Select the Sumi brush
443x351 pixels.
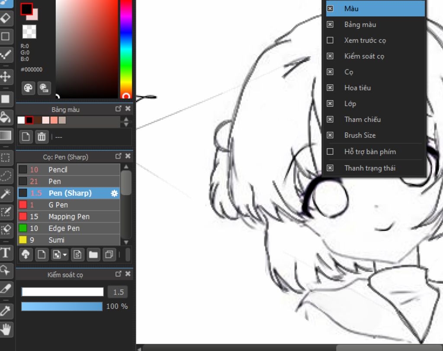point(69,240)
